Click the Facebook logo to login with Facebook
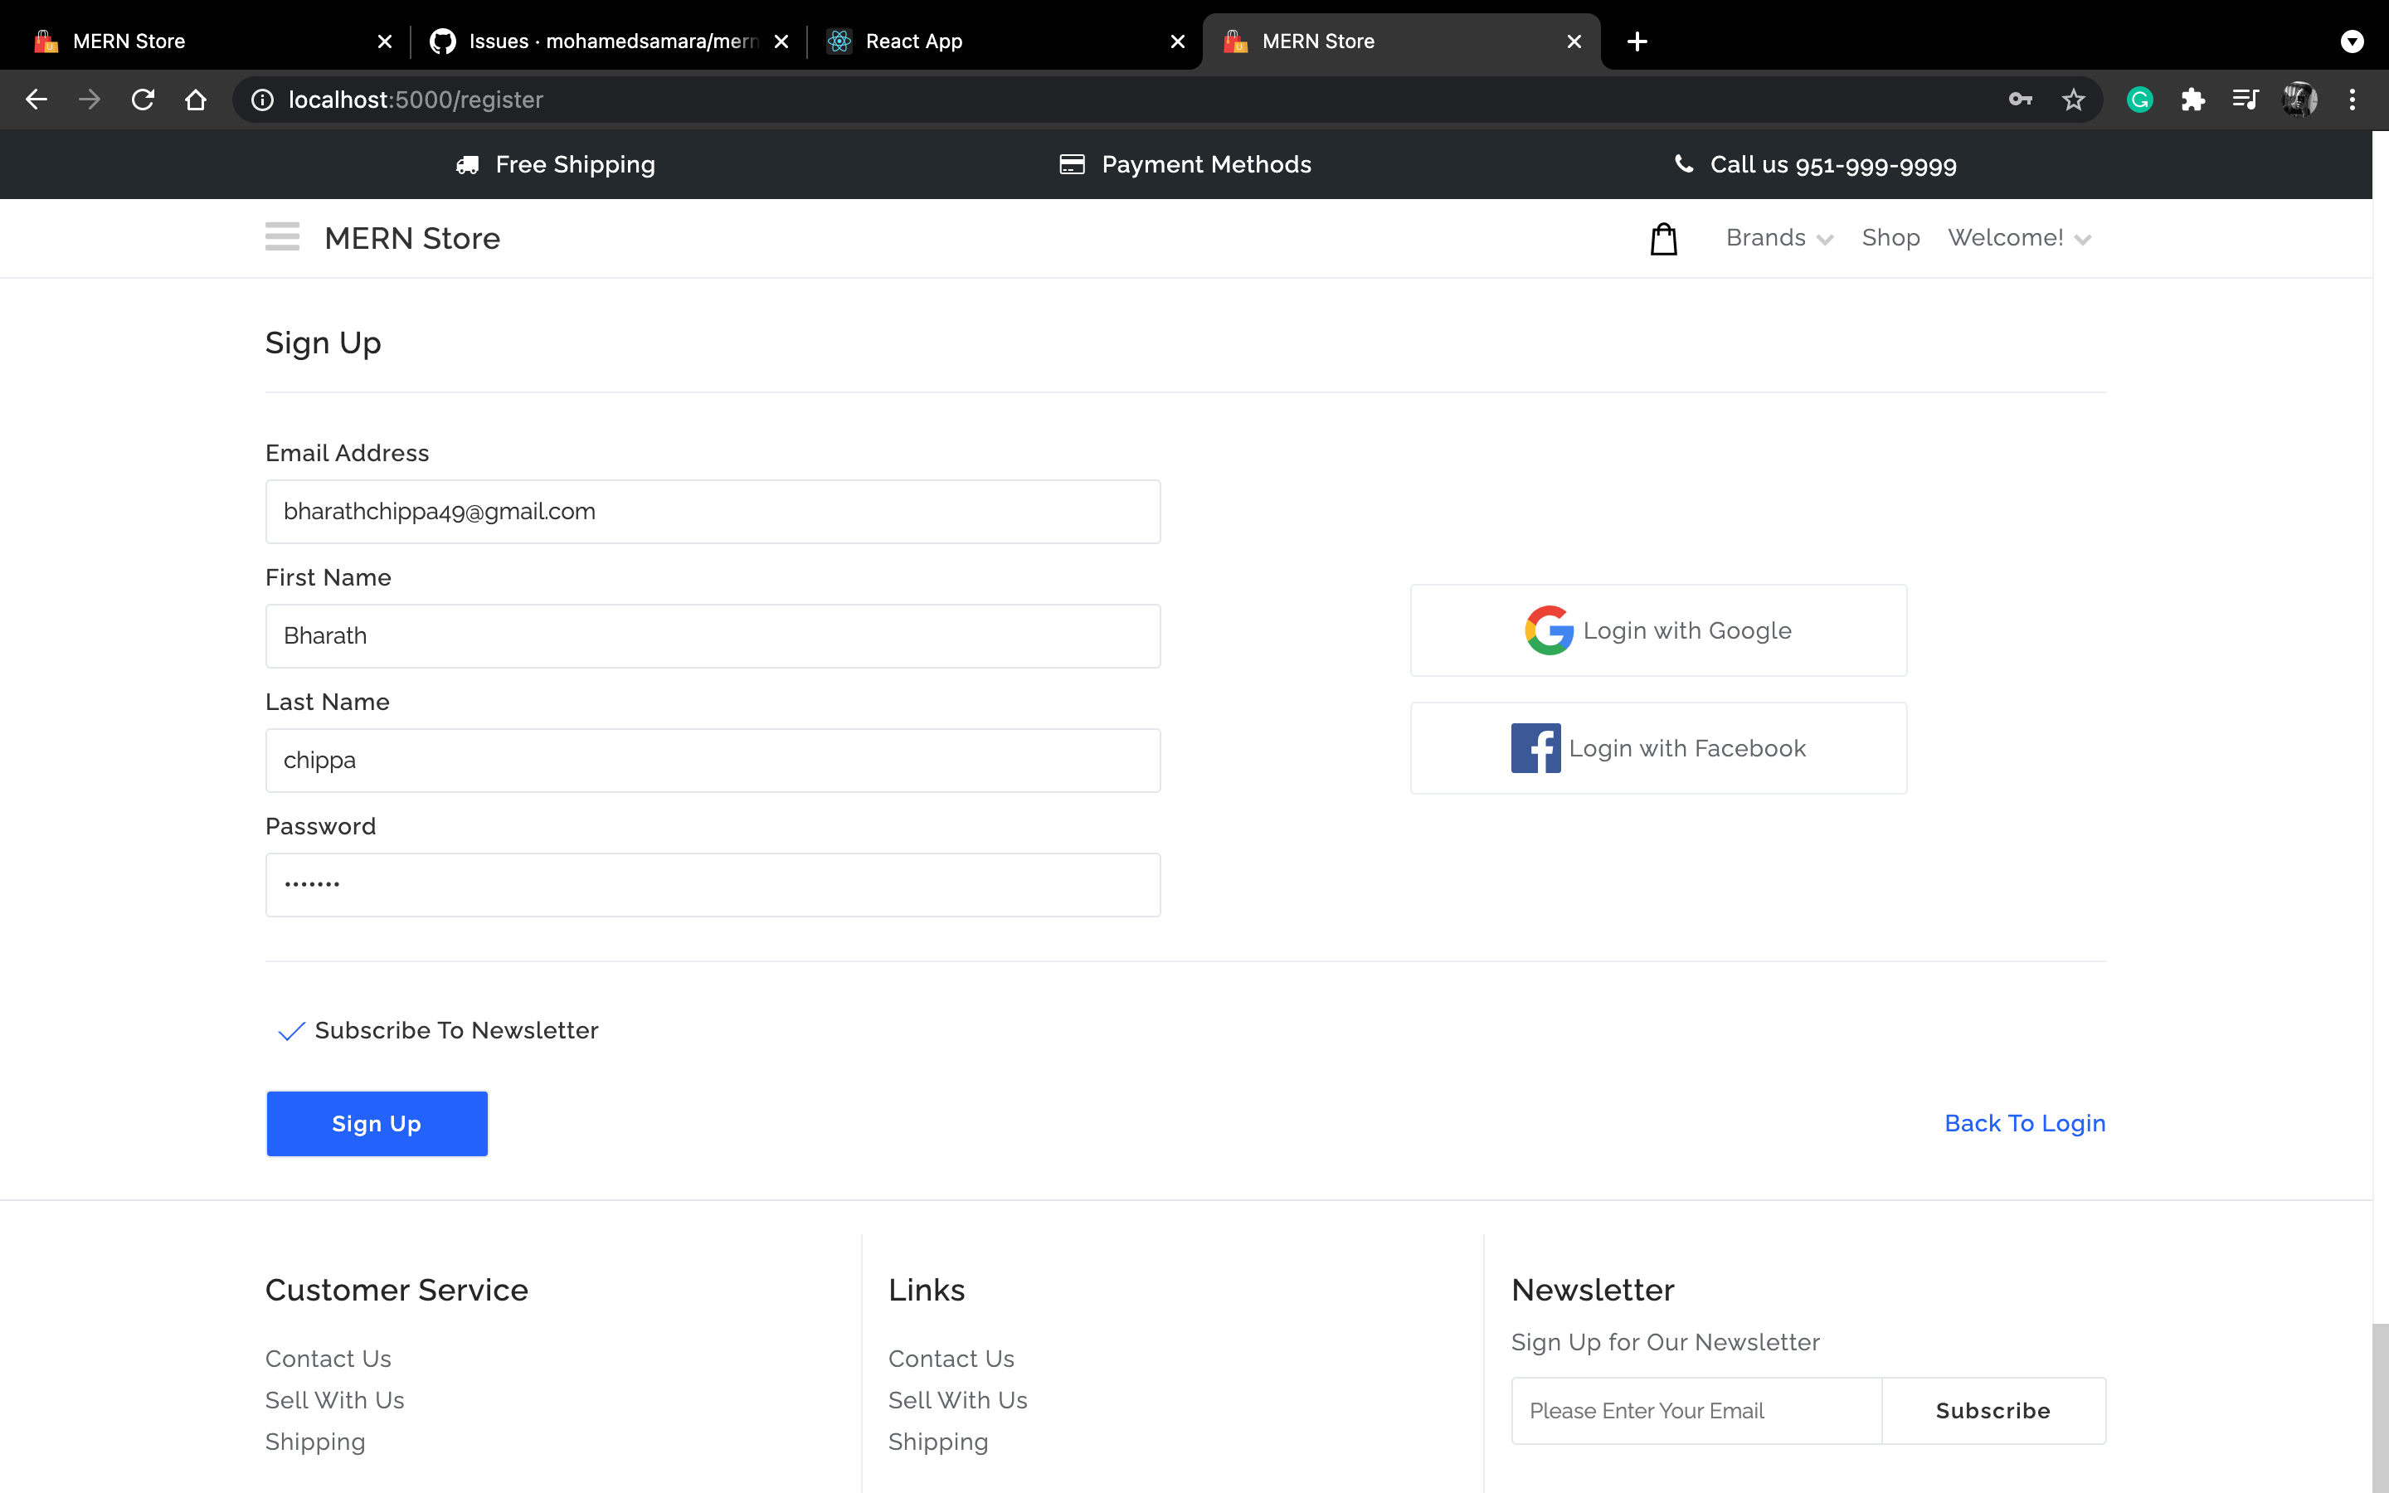2389x1493 pixels. point(1535,747)
